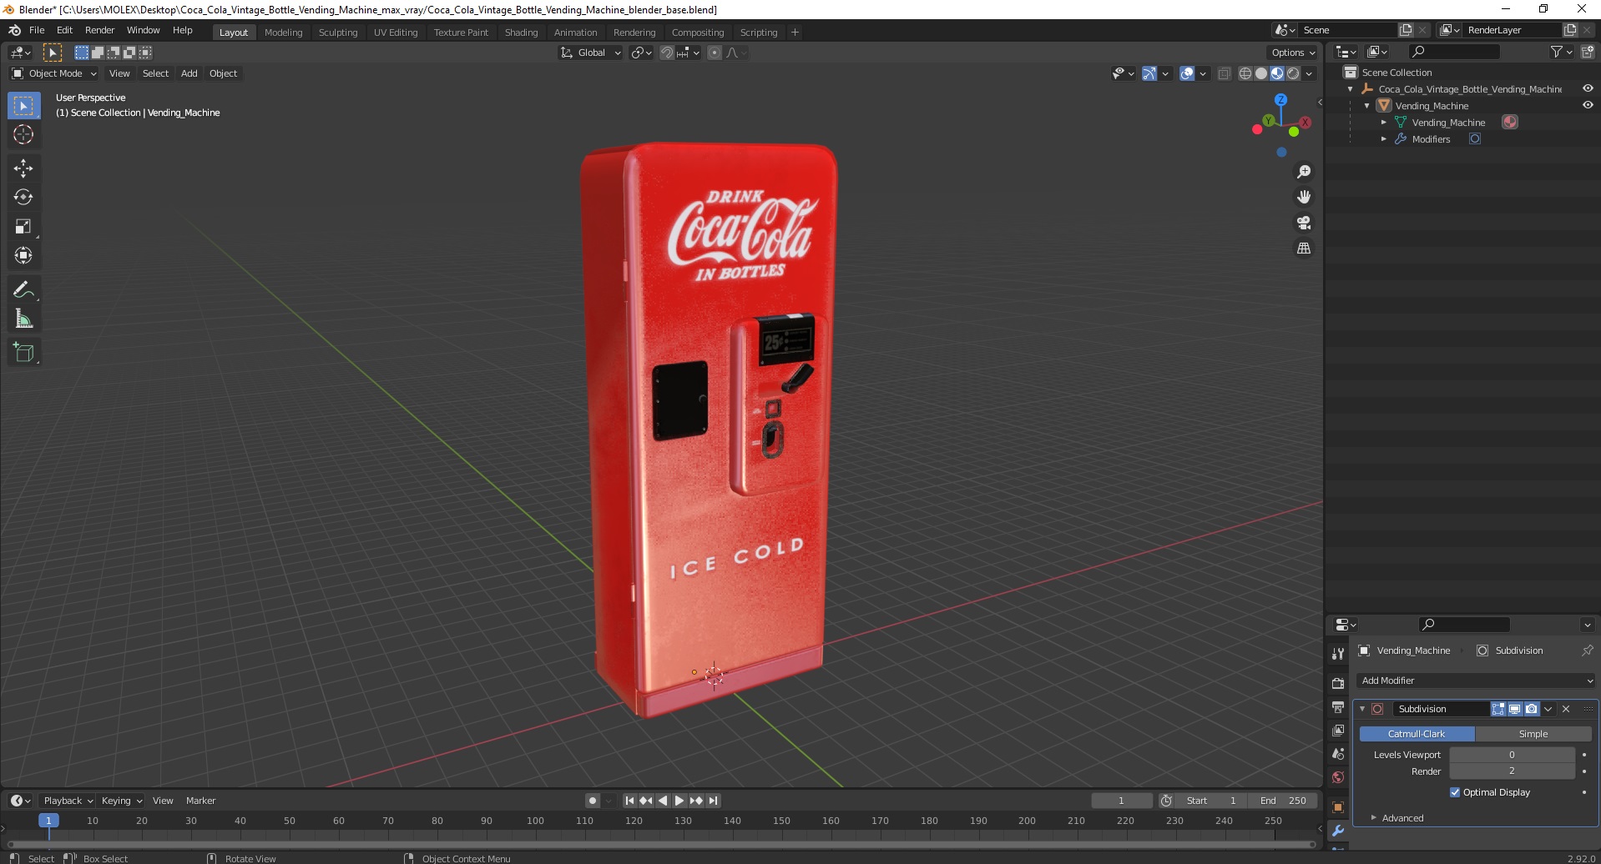Open the Object properties orange square tab
This screenshot has width=1601, height=864.
[1338, 807]
